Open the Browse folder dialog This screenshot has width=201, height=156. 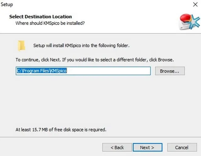(170, 71)
